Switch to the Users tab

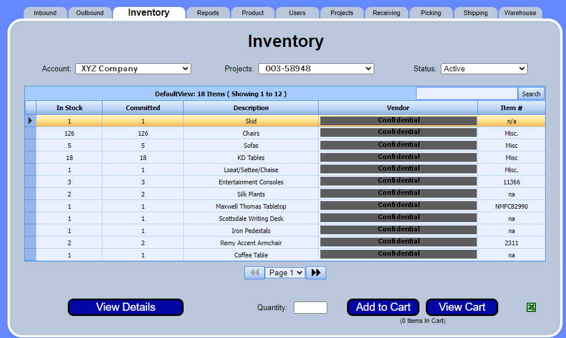click(x=297, y=13)
